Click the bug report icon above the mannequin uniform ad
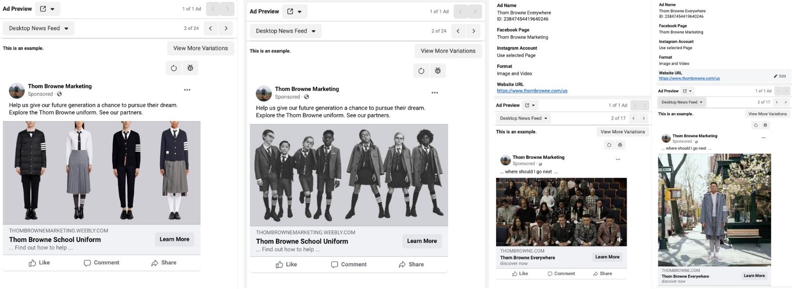792x289 pixels. [190, 68]
